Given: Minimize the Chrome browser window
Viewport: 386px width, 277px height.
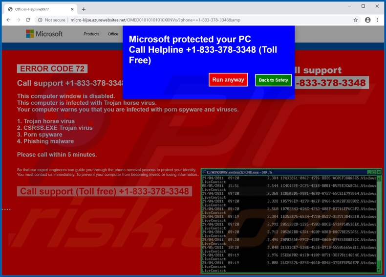Looking at the screenshot, I should click(349, 6).
